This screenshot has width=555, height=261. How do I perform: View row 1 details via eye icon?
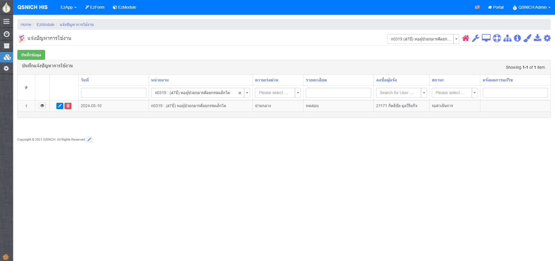point(42,106)
